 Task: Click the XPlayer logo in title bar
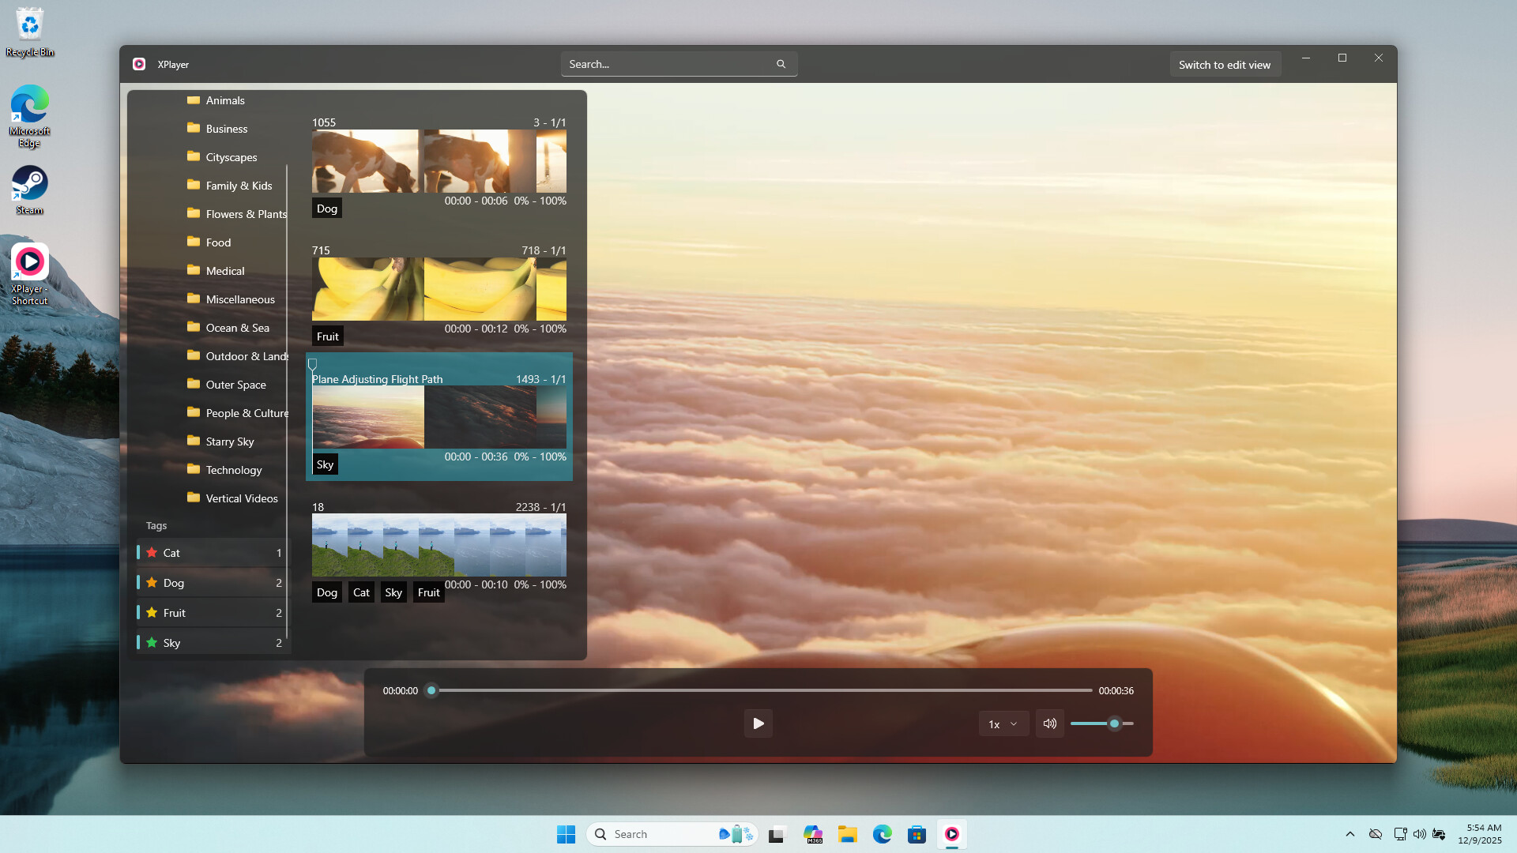(139, 64)
